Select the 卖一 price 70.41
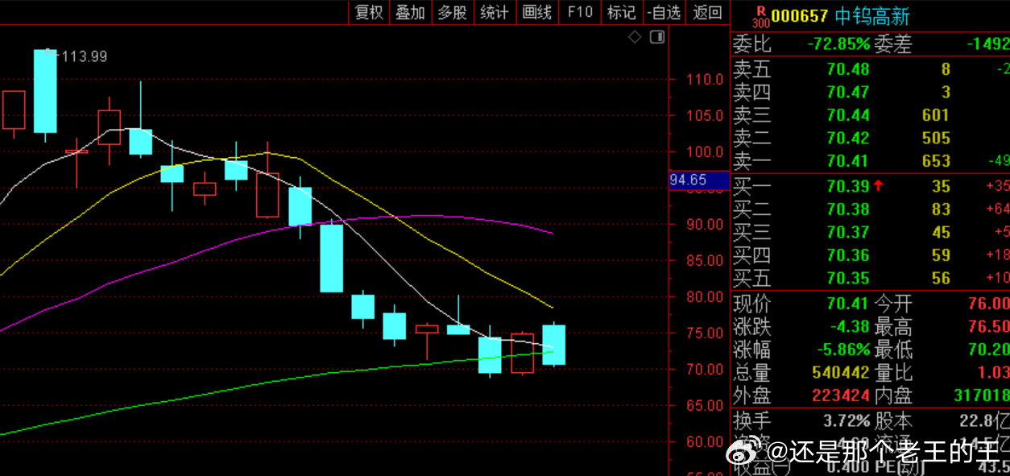The image size is (1010, 476). [848, 161]
